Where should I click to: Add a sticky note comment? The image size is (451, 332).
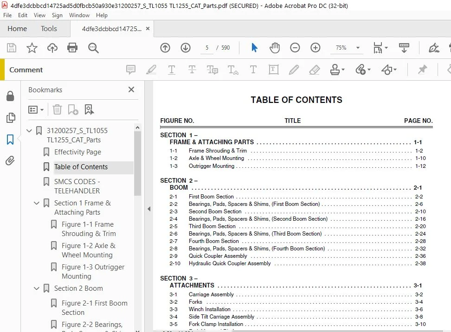coord(131,70)
